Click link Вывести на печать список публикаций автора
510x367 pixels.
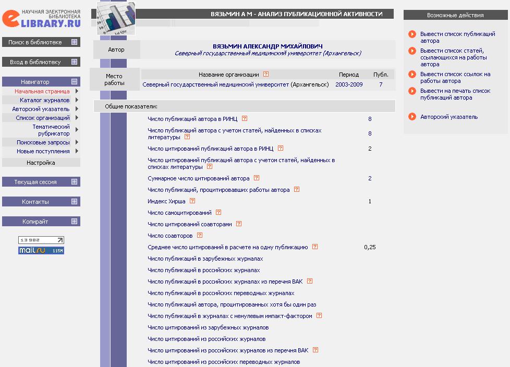tap(455, 94)
